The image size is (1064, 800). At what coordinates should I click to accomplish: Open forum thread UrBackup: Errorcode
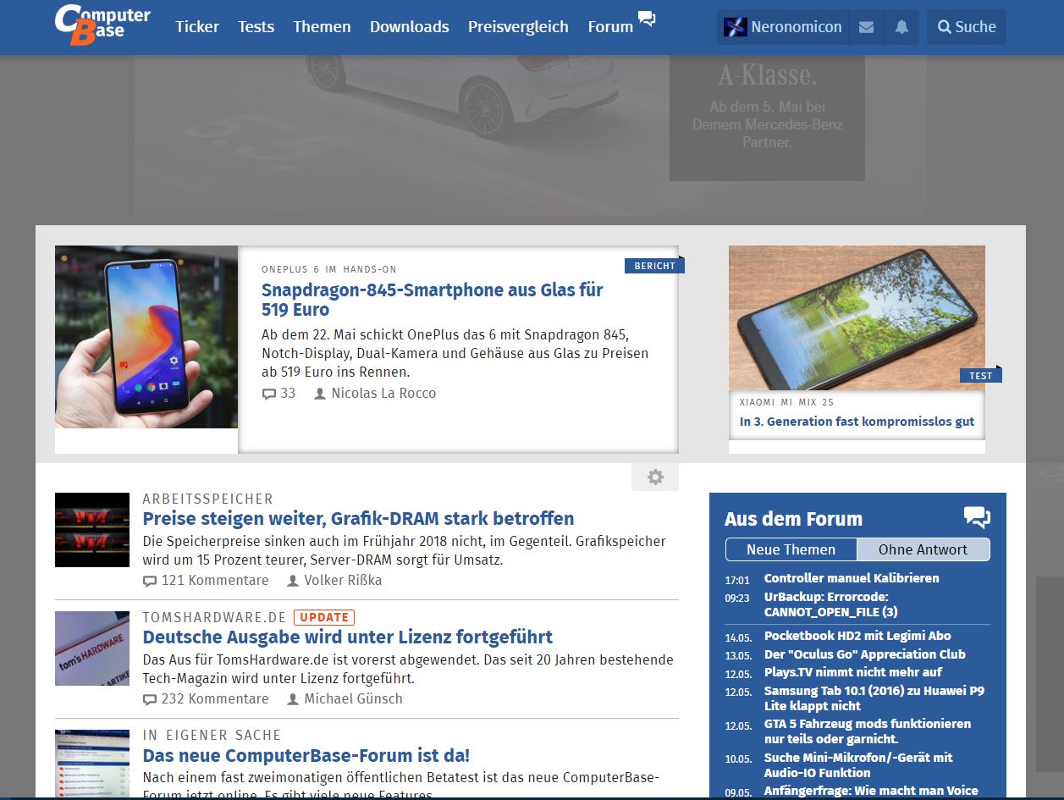[831, 604]
